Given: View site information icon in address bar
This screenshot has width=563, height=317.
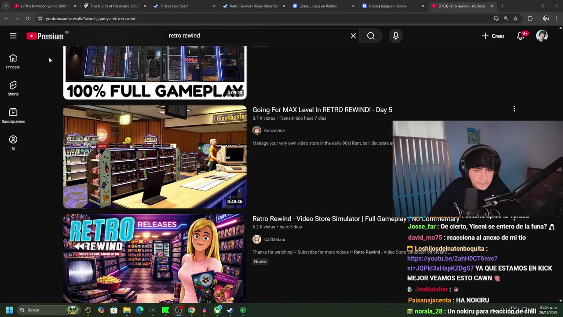Looking at the screenshot, I should coord(40,18).
